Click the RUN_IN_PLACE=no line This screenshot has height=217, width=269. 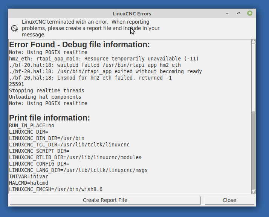click(32, 125)
